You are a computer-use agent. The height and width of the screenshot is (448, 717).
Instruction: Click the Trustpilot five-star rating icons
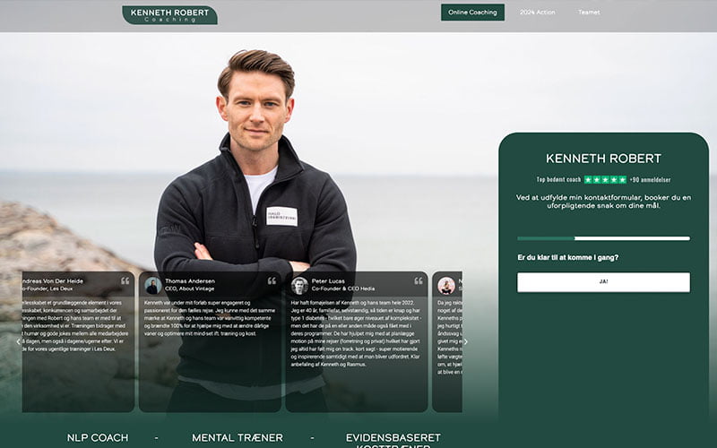pos(606,180)
